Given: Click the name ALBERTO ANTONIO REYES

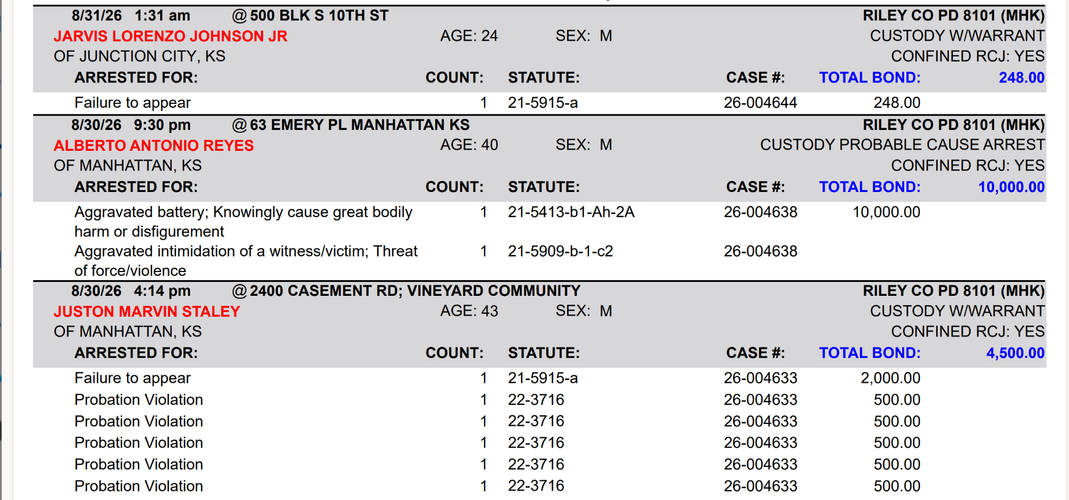Looking at the screenshot, I should coord(154,146).
